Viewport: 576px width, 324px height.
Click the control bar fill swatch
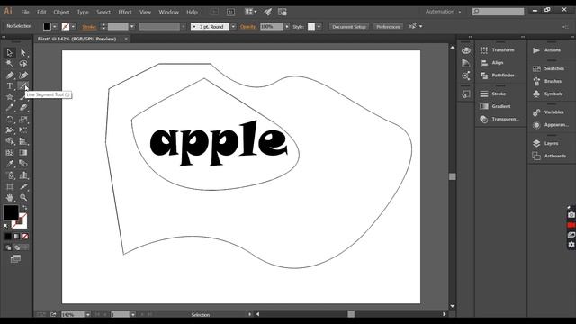tap(47, 26)
